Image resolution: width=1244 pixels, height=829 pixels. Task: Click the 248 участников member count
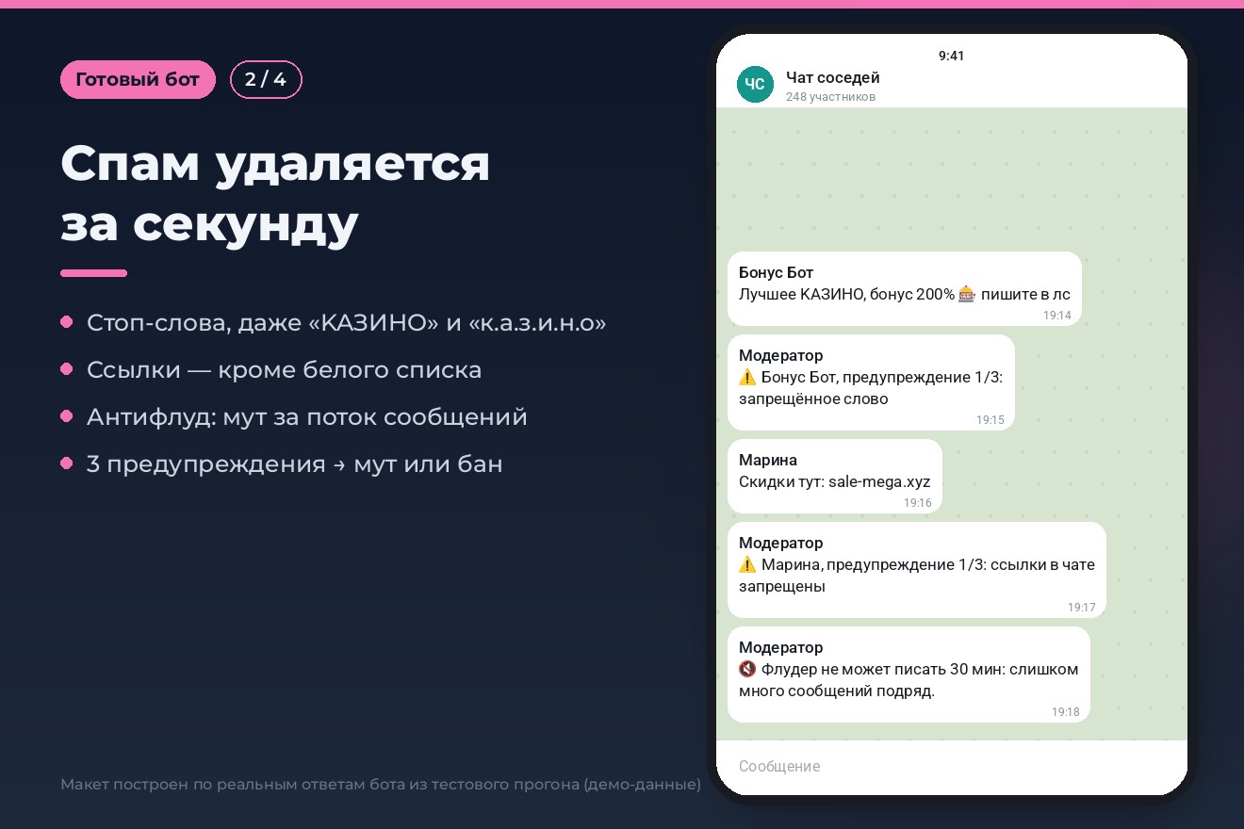coord(830,97)
